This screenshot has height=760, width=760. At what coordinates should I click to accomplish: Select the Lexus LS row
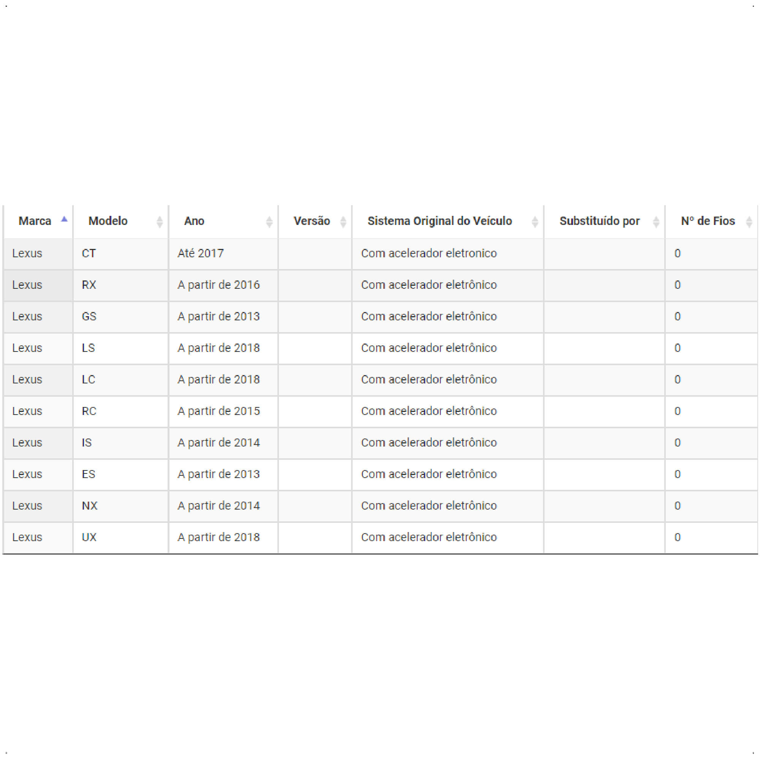380,348
